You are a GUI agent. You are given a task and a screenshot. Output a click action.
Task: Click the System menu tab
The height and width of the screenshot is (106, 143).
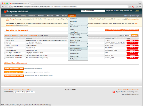[x=72, y=16]
